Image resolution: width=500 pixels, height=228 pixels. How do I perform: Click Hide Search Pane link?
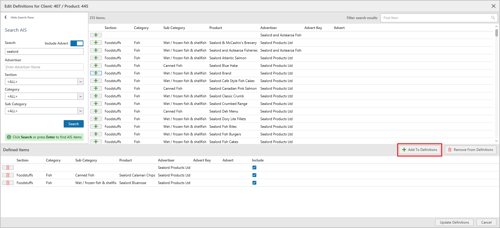[x=22, y=18]
